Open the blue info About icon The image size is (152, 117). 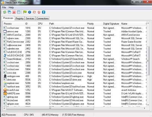(30, 12)
